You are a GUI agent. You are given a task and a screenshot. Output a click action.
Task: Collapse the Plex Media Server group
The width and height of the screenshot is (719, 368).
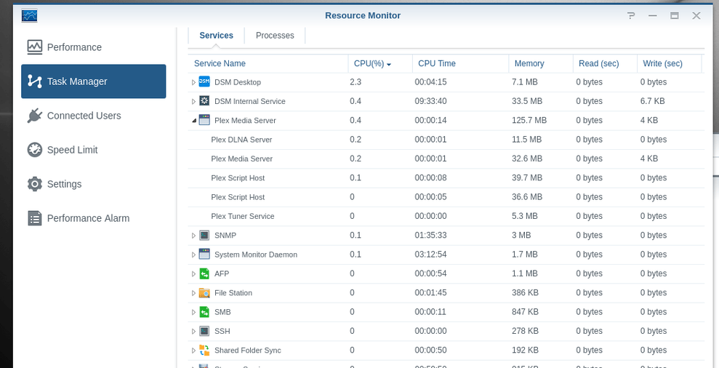(x=193, y=121)
